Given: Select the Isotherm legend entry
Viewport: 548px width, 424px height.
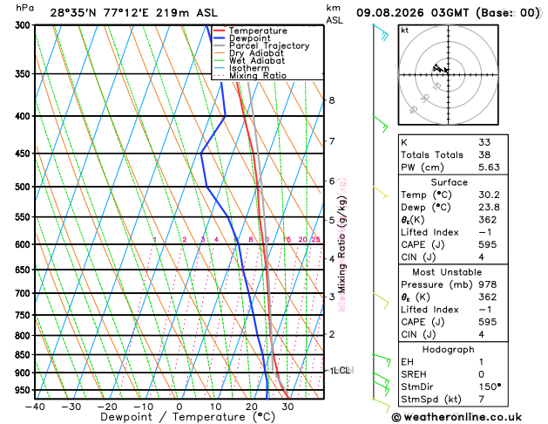Looking at the screenshot, I should 241,68.
